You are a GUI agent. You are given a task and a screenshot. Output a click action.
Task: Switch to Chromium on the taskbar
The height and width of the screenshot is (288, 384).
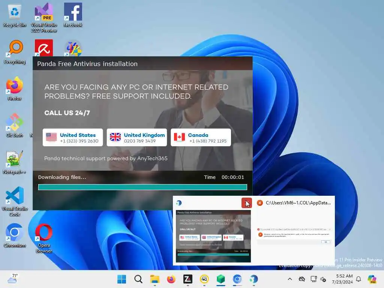pos(237,279)
